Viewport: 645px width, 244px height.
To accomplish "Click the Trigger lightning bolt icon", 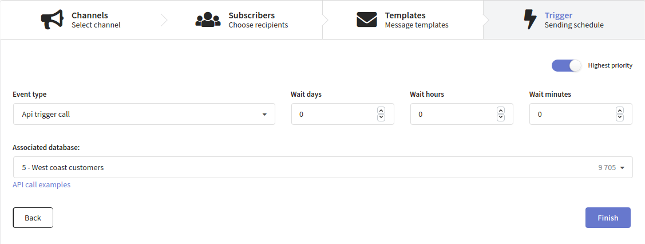I will pyautogui.click(x=530, y=19).
